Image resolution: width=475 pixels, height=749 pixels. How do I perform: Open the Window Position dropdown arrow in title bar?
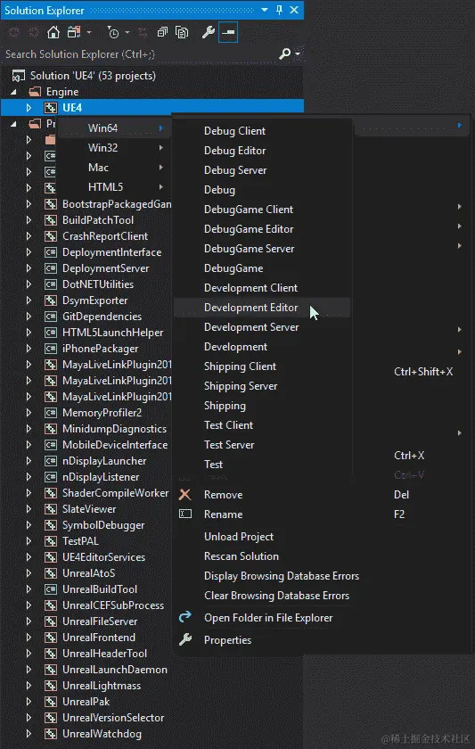click(x=265, y=10)
